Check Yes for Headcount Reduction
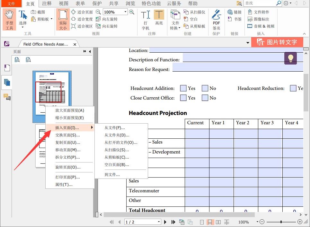310x227 pixels. coord(293,88)
